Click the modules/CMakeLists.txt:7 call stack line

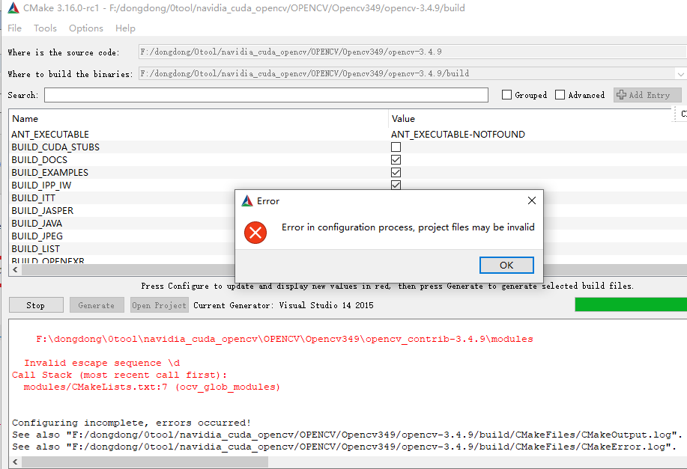(151, 387)
